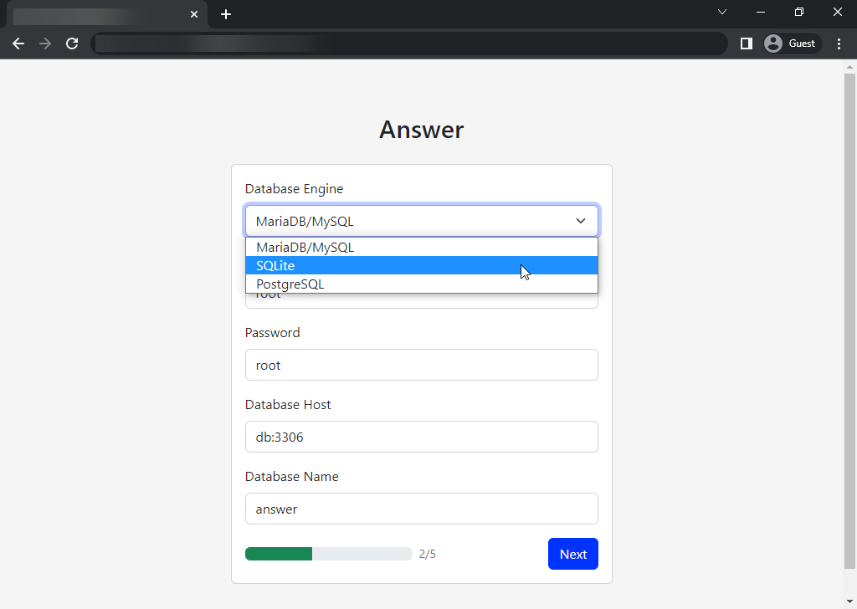Edit the Database Host field
Screen dimensions: 857x609
pos(422,437)
